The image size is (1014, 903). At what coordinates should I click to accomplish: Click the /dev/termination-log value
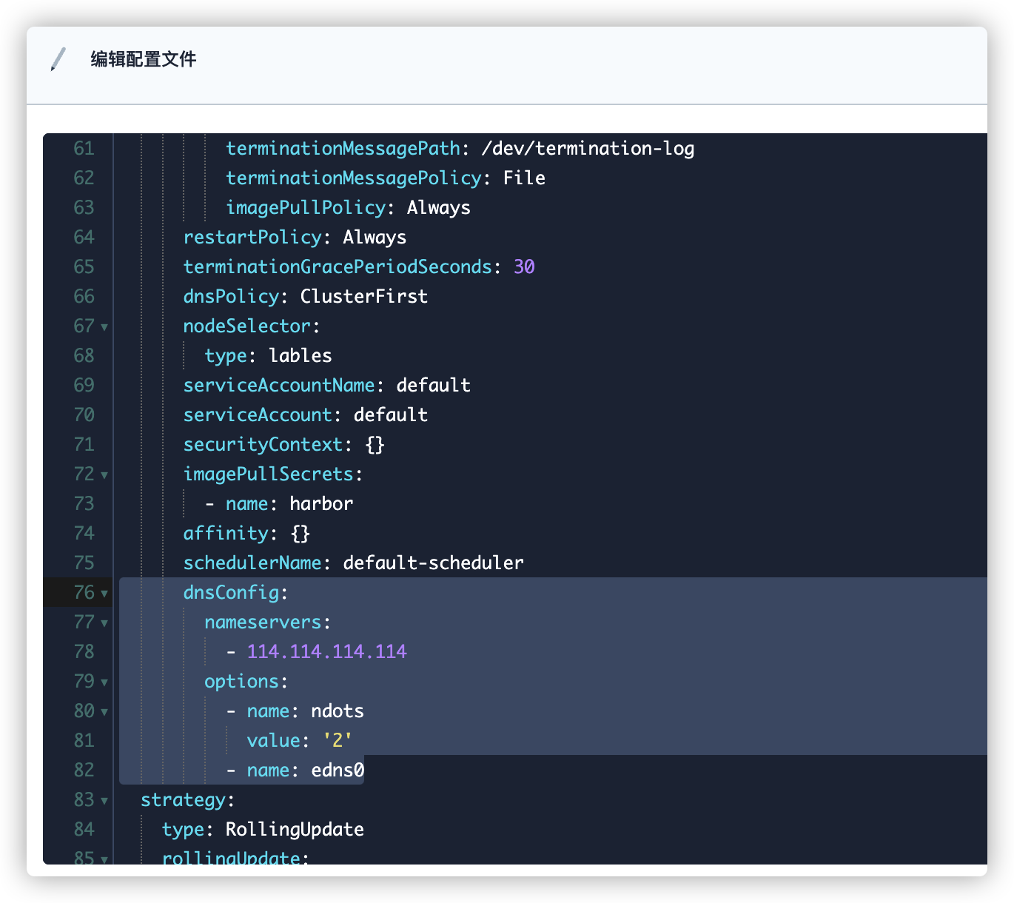pos(588,148)
